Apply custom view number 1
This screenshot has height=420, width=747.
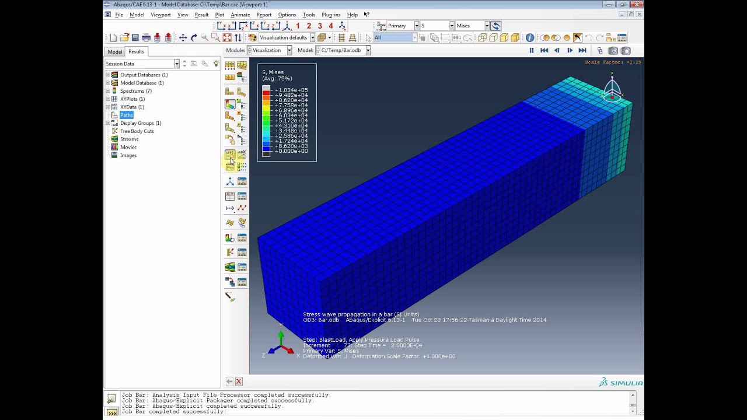(298, 26)
